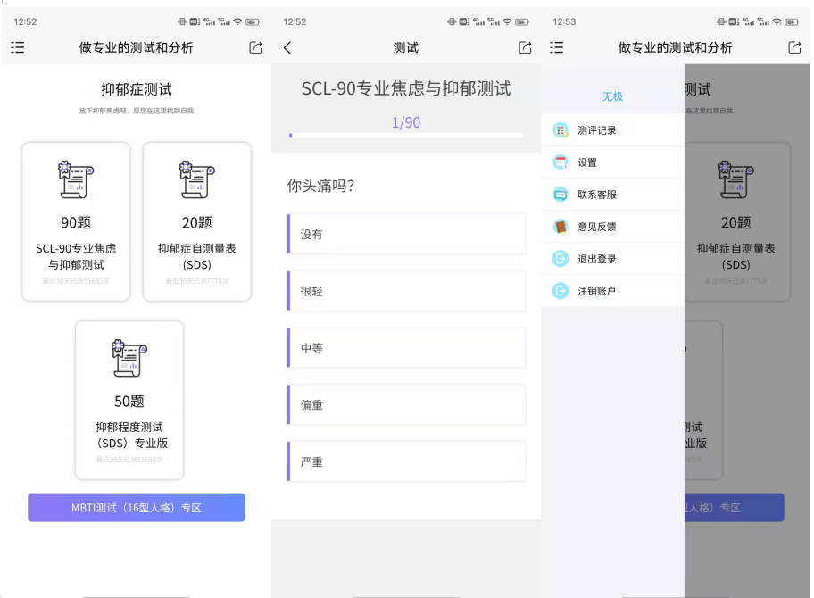Click the 设置 icon in the side drawer
814x598 pixels.
coord(561,162)
